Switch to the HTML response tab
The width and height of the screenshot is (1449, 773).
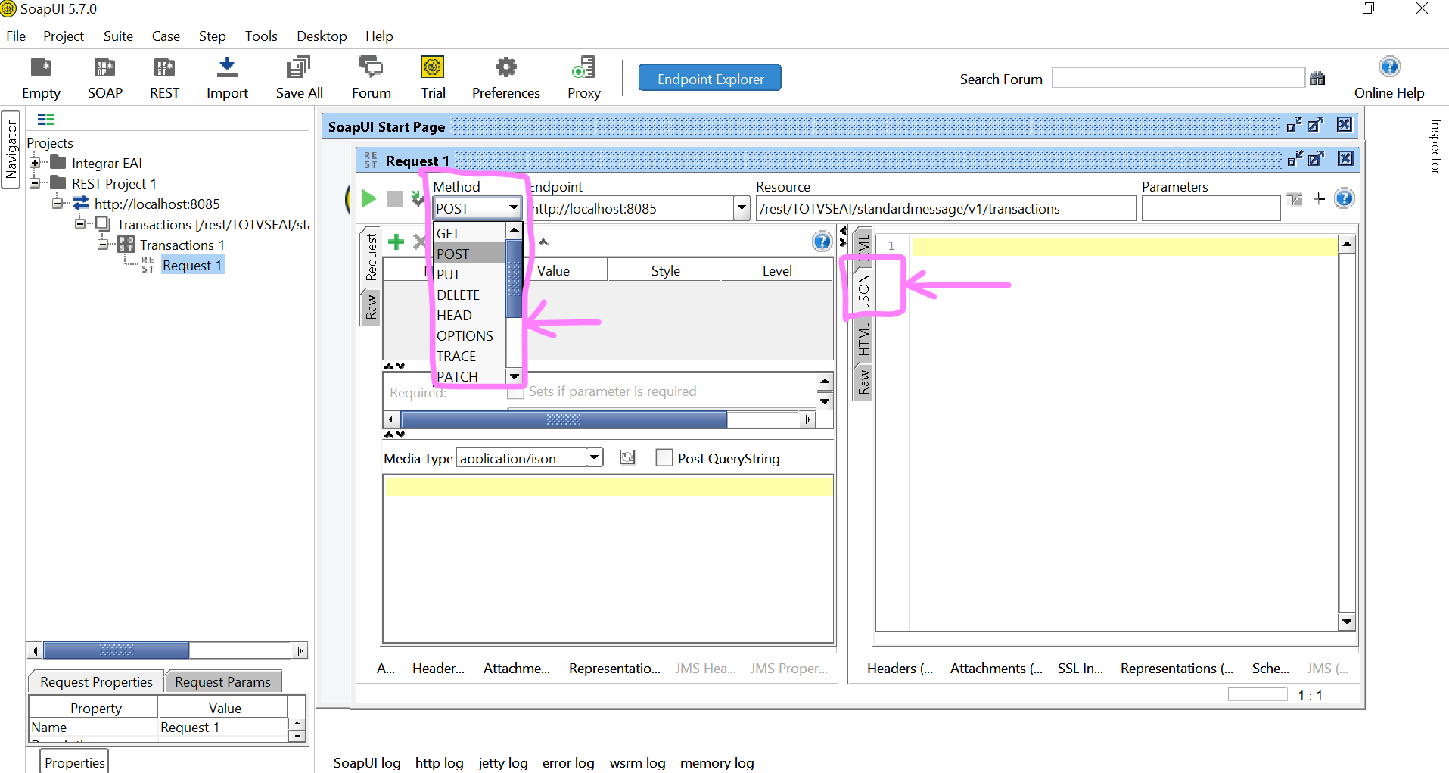pyautogui.click(x=863, y=338)
